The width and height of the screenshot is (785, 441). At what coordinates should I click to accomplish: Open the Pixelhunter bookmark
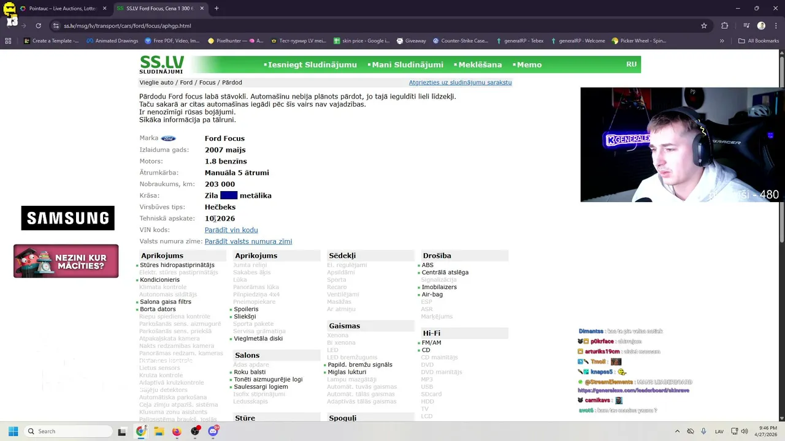pos(235,41)
